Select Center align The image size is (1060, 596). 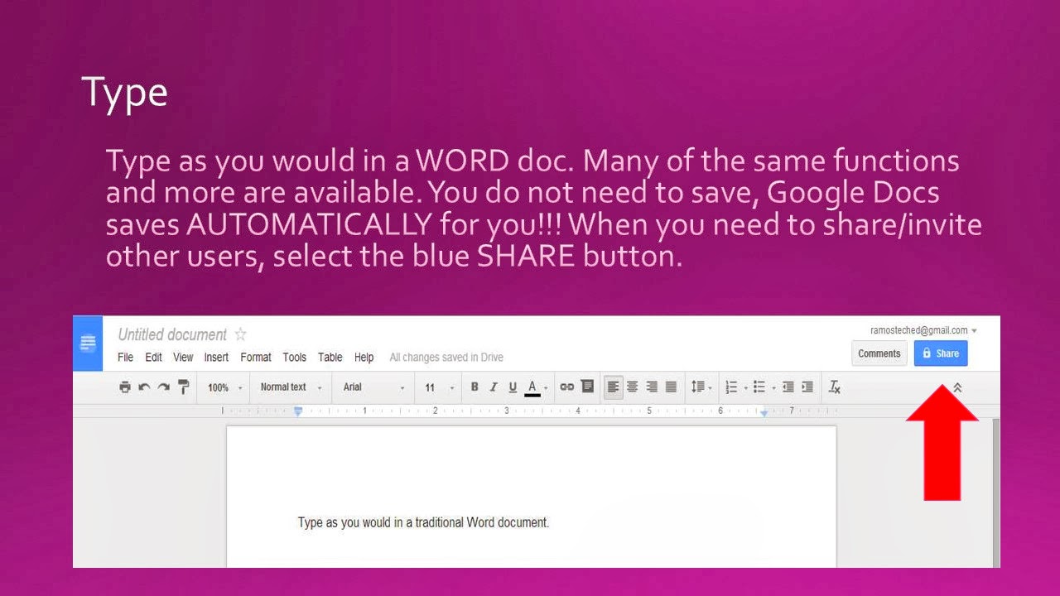(633, 387)
